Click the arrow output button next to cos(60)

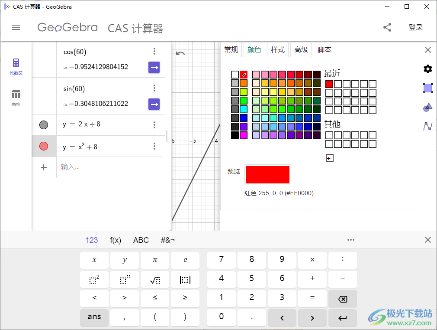(154, 67)
